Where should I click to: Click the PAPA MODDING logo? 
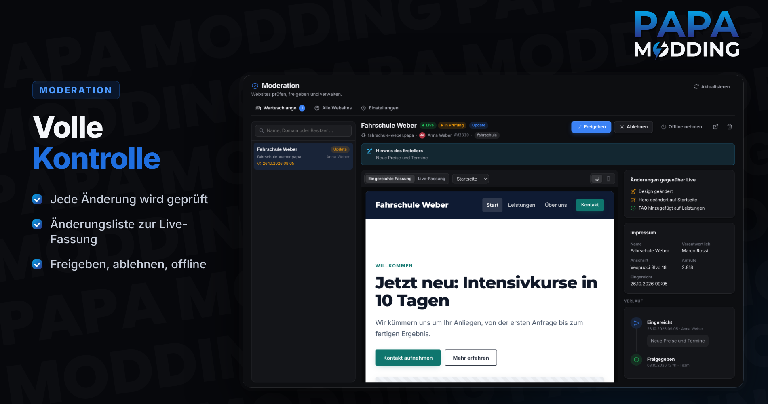tap(686, 36)
